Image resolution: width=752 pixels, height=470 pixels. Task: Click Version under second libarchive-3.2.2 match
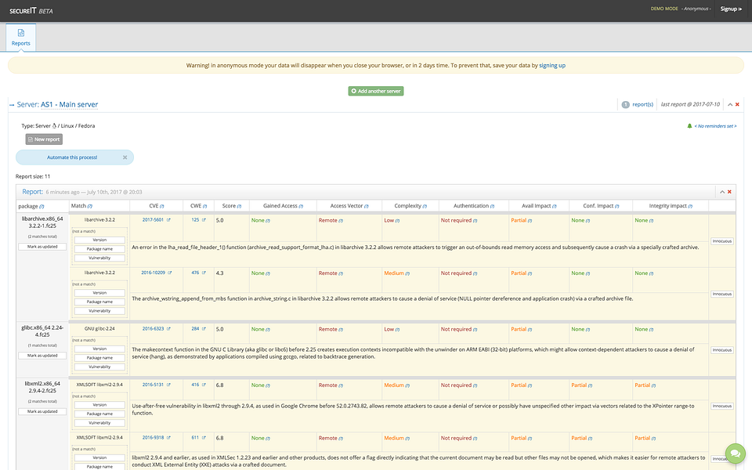click(x=99, y=292)
